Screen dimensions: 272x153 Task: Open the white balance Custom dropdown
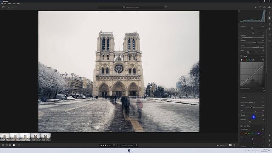[x=252, y=102]
